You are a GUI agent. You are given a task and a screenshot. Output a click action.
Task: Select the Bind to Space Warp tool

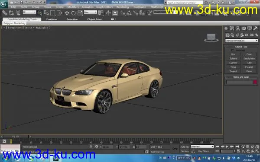(x=18, y=13)
